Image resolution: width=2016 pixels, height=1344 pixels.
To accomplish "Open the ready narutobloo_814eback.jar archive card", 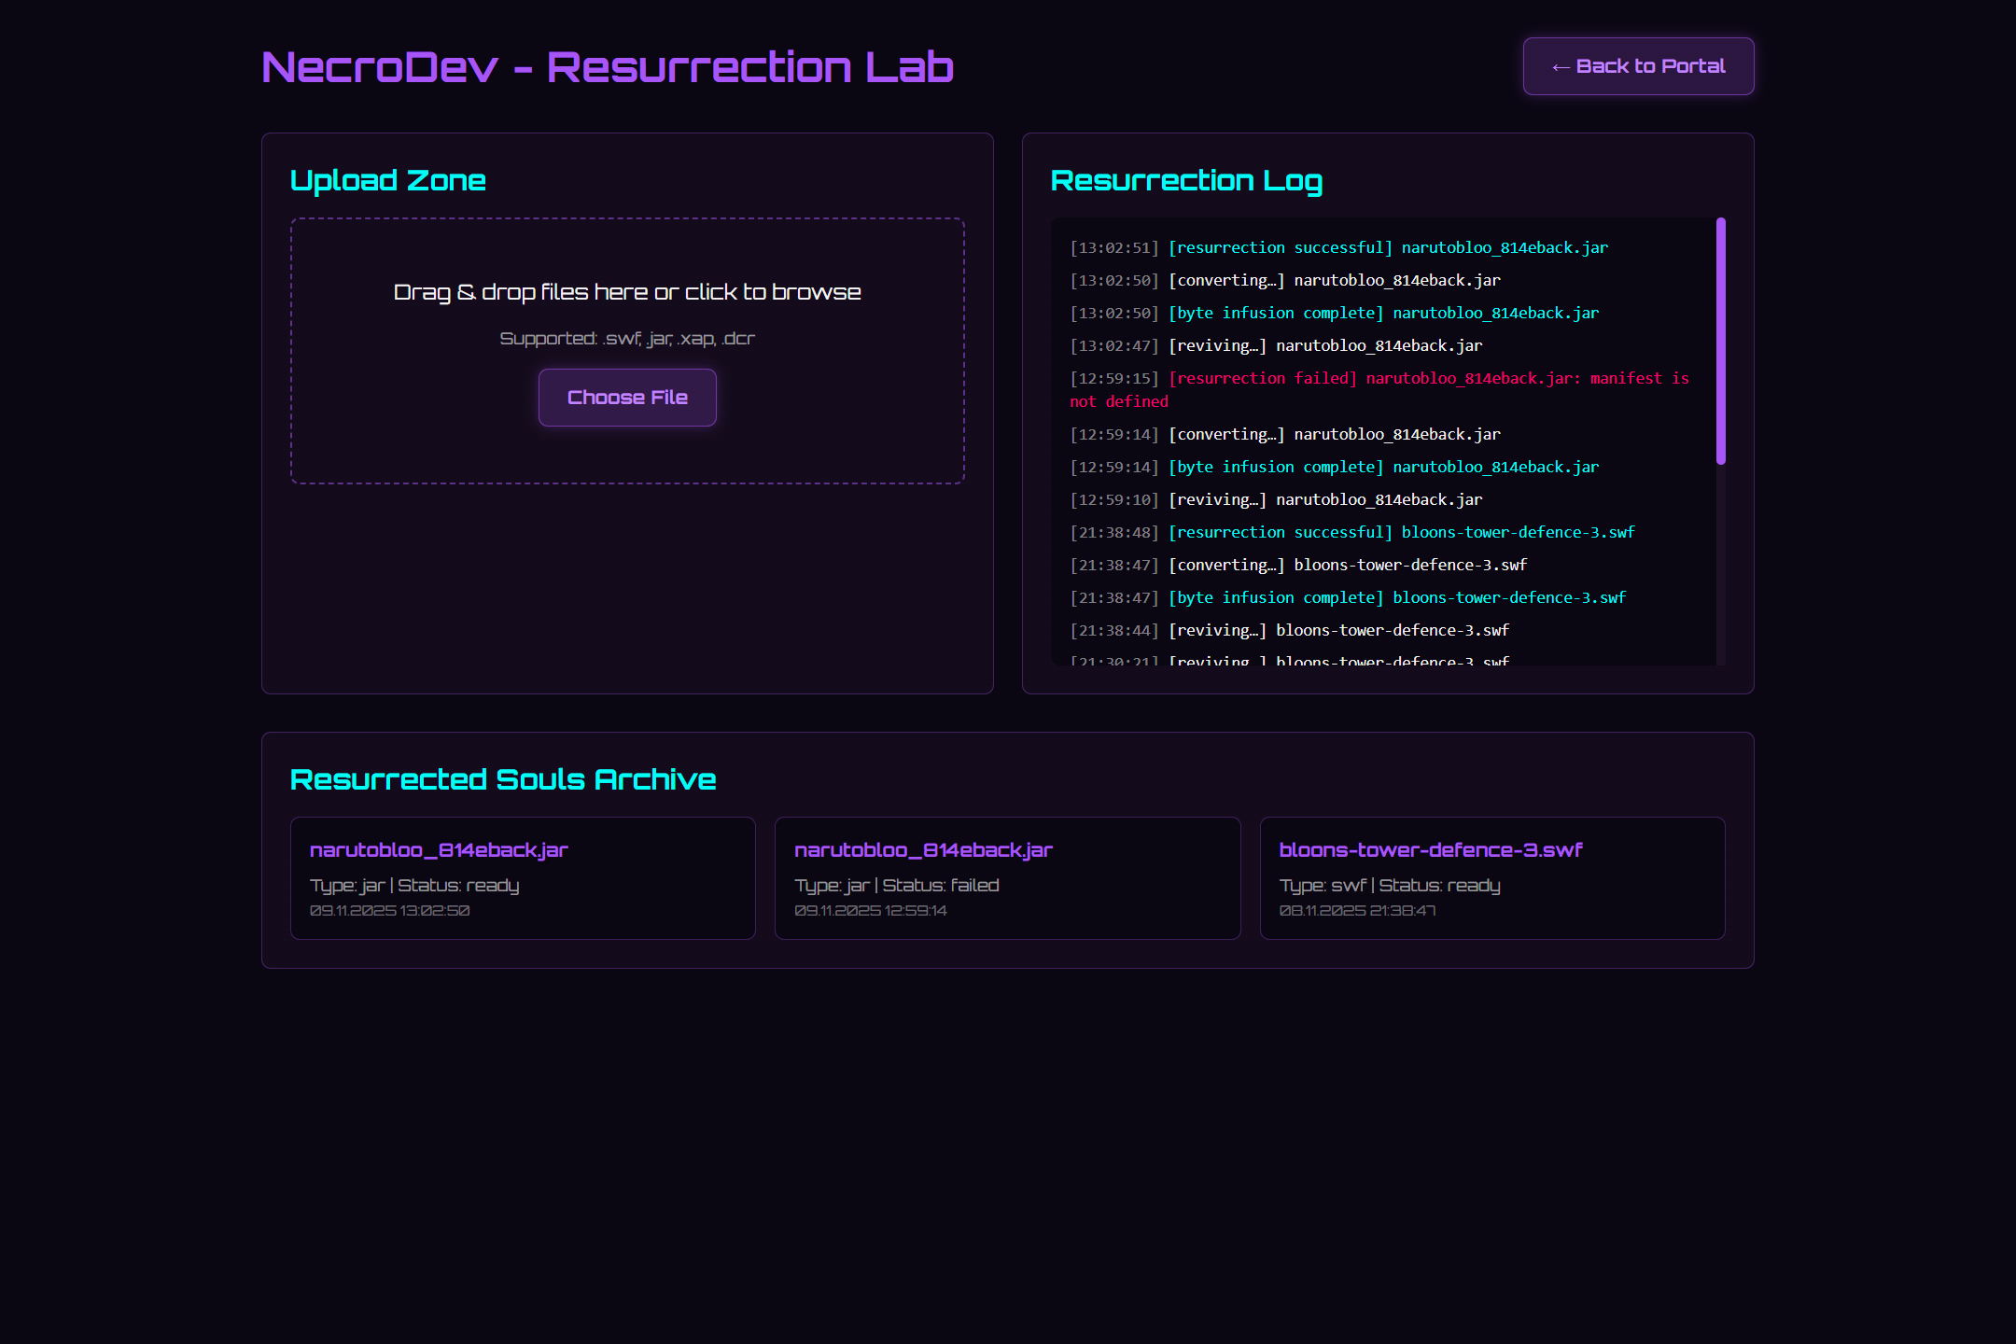I will pos(523,877).
